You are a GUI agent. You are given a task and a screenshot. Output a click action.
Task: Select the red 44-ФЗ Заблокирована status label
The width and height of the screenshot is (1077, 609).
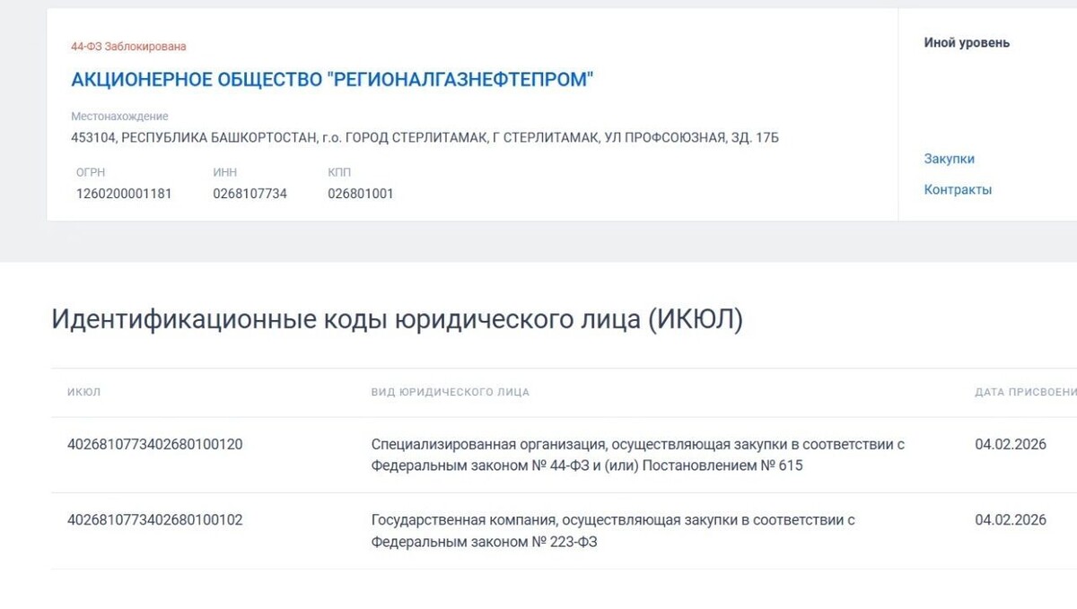(x=128, y=41)
